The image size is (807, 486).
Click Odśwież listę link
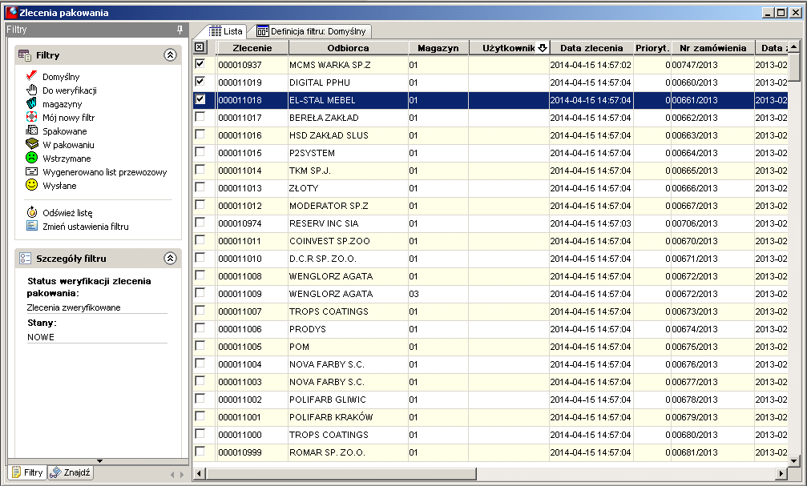click(67, 212)
